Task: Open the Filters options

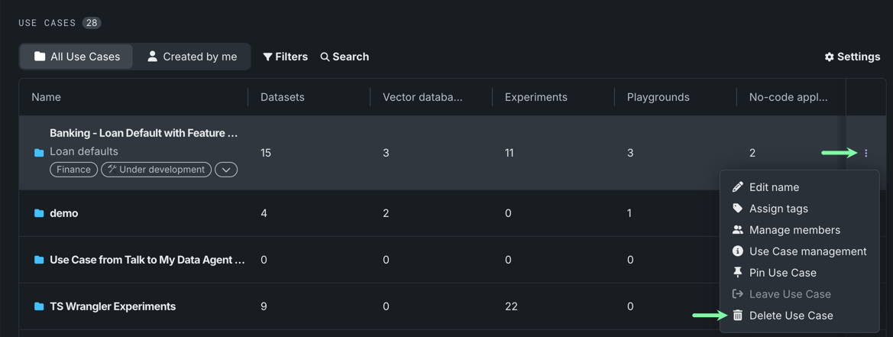Action: [x=285, y=57]
